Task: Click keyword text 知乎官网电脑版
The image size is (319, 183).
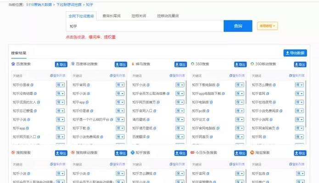Action: 204,128
